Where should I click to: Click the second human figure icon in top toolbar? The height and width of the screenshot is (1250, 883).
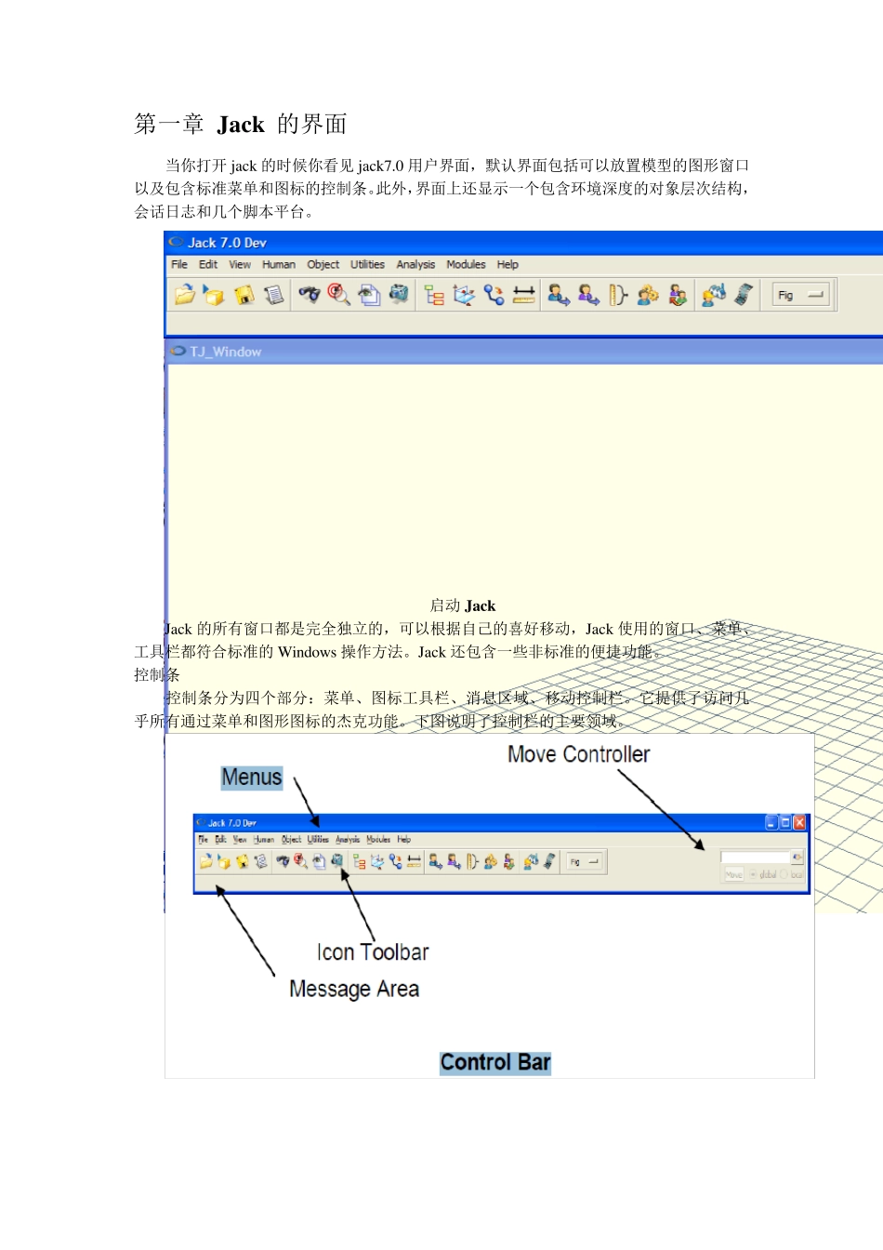click(x=588, y=295)
